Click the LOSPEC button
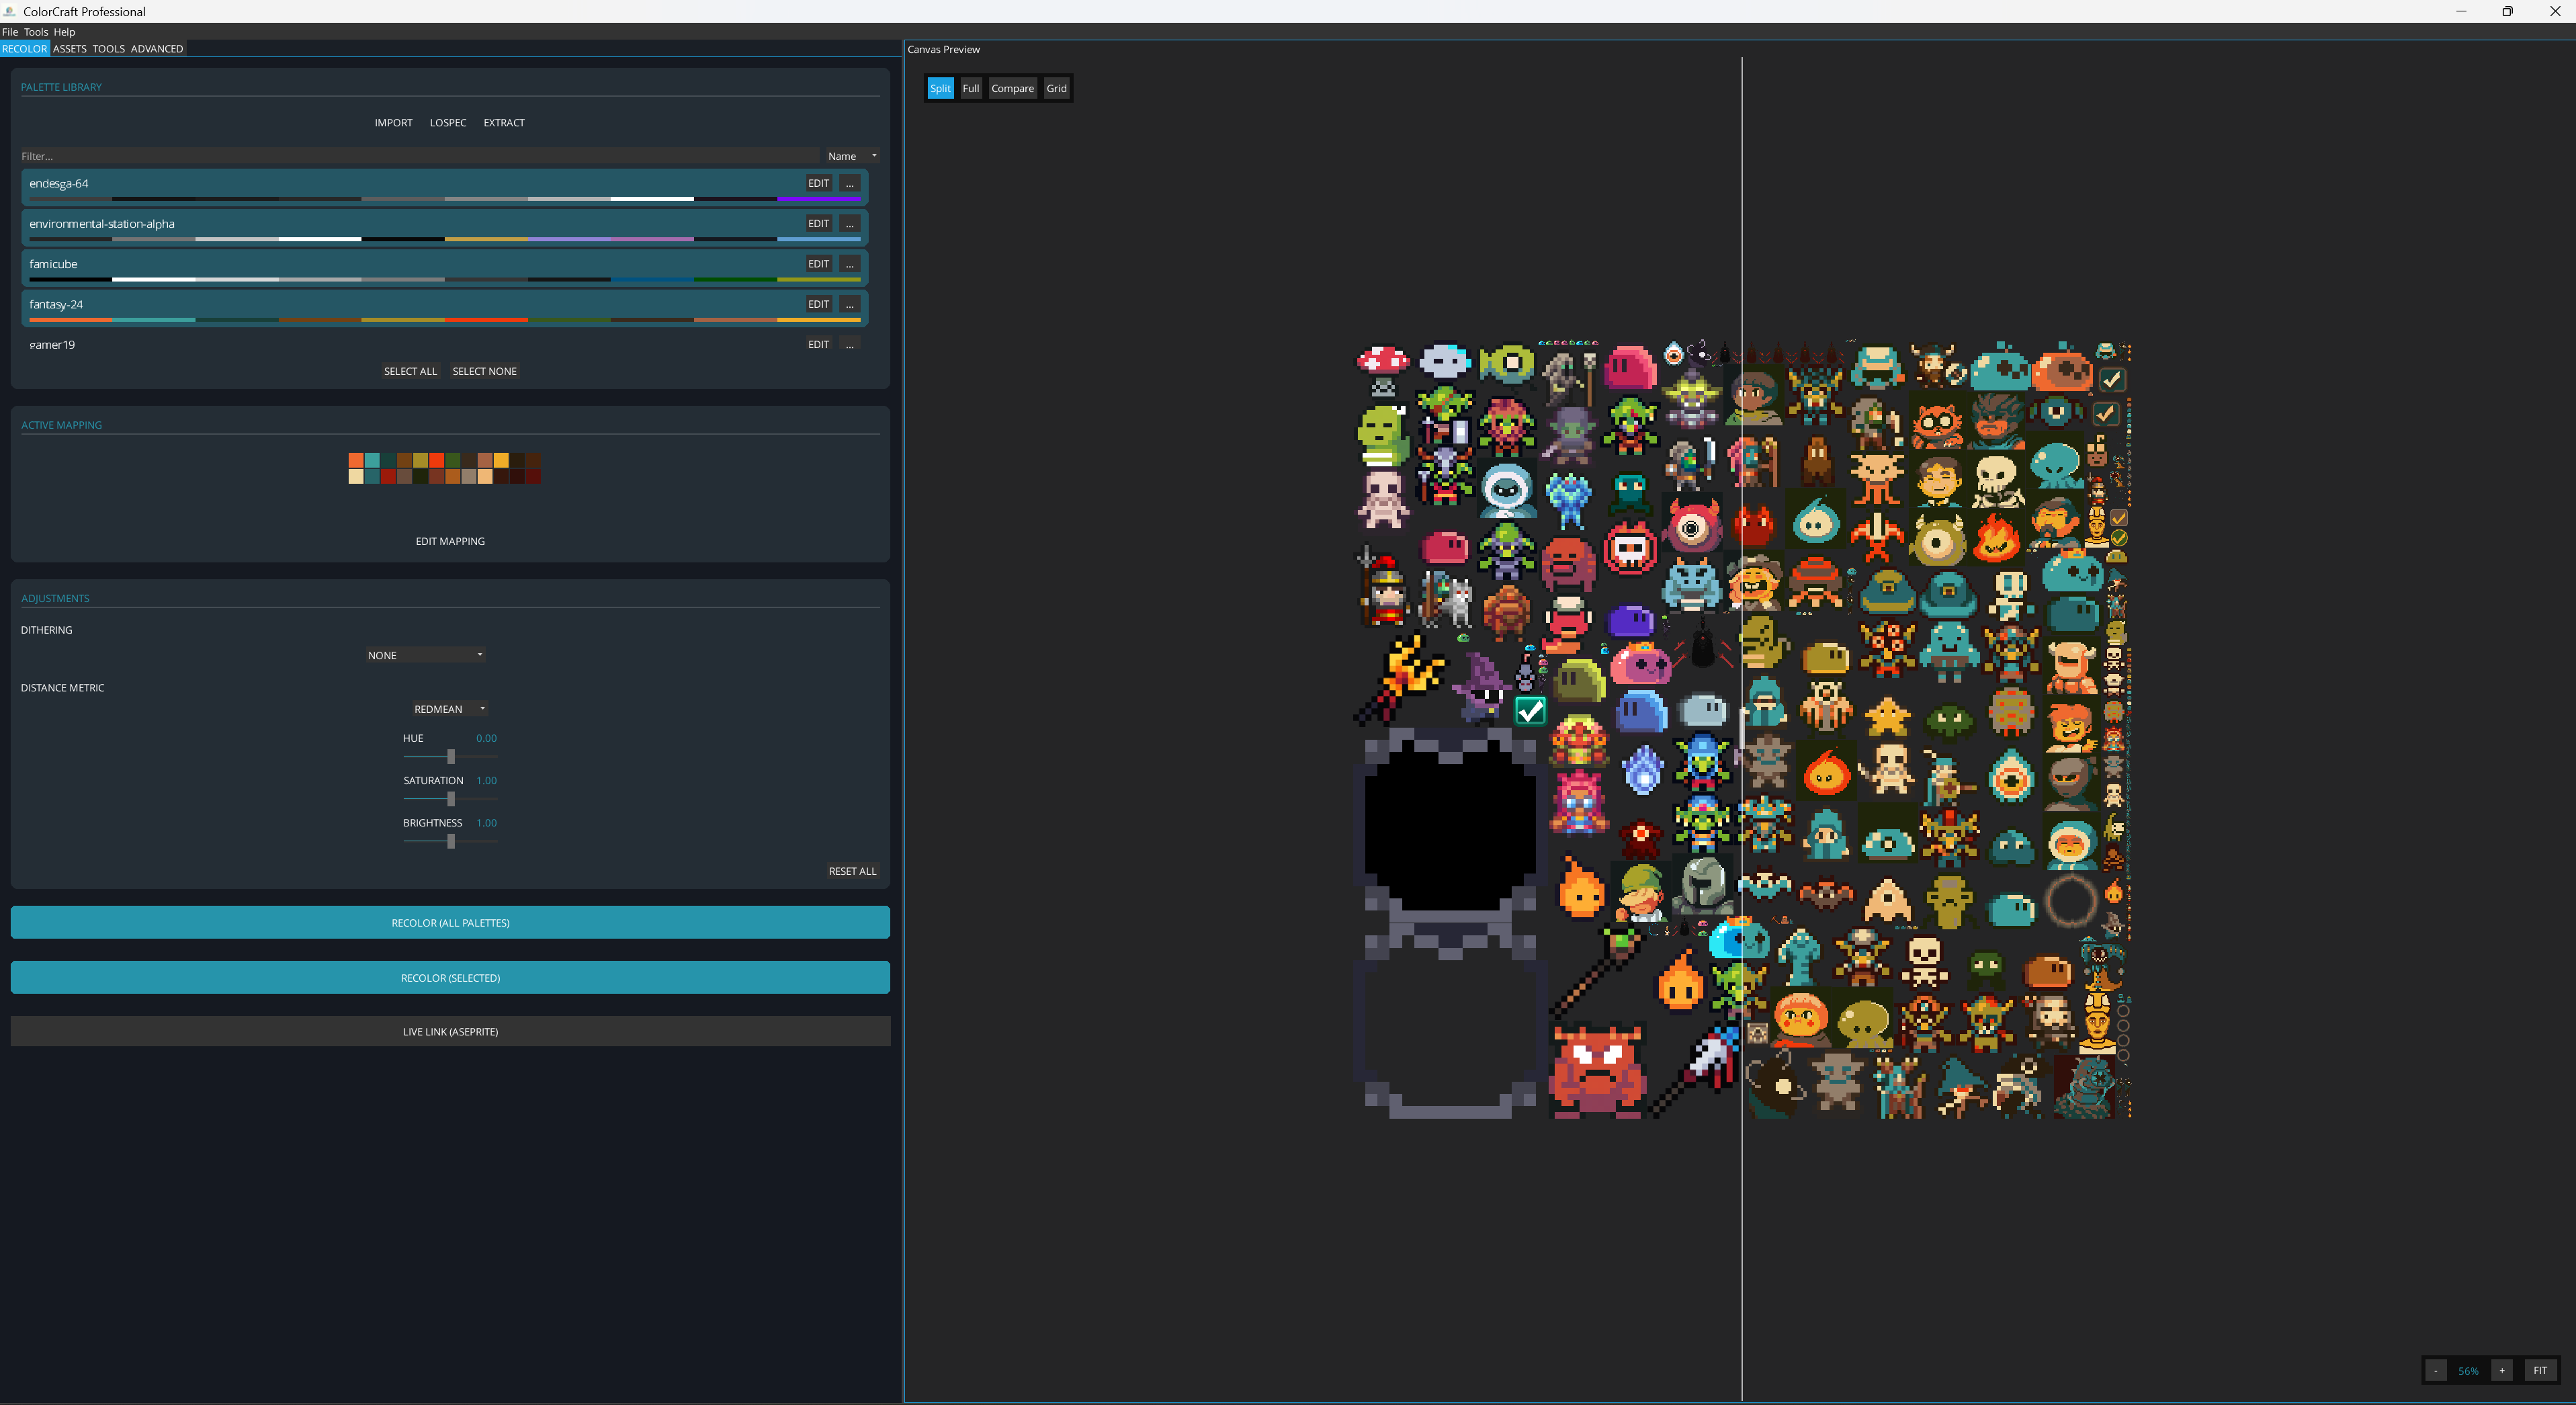 pyautogui.click(x=448, y=122)
